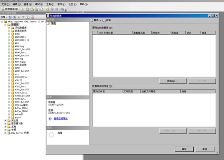Click the 确定 OK button

click(x=184, y=149)
